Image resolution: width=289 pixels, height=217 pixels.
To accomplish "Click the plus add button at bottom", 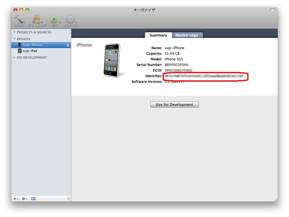I will click(x=15, y=199).
